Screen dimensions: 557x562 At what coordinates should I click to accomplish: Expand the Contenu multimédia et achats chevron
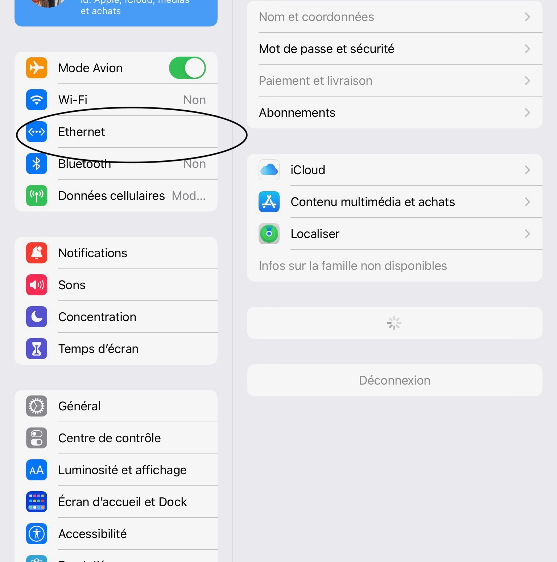(x=528, y=202)
